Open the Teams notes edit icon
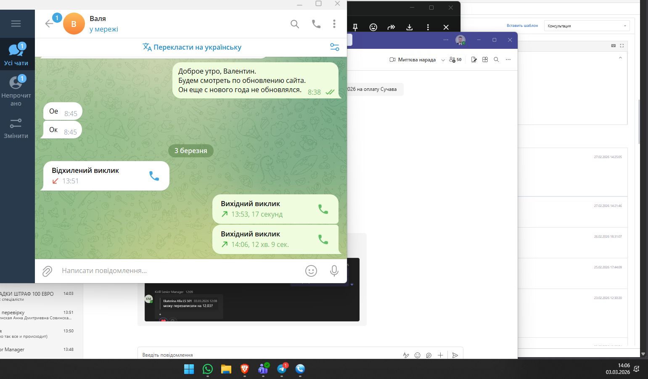 (474, 60)
